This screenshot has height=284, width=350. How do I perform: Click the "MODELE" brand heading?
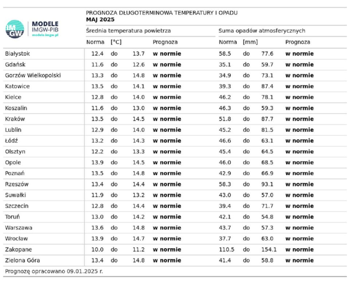[x=45, y=24]
